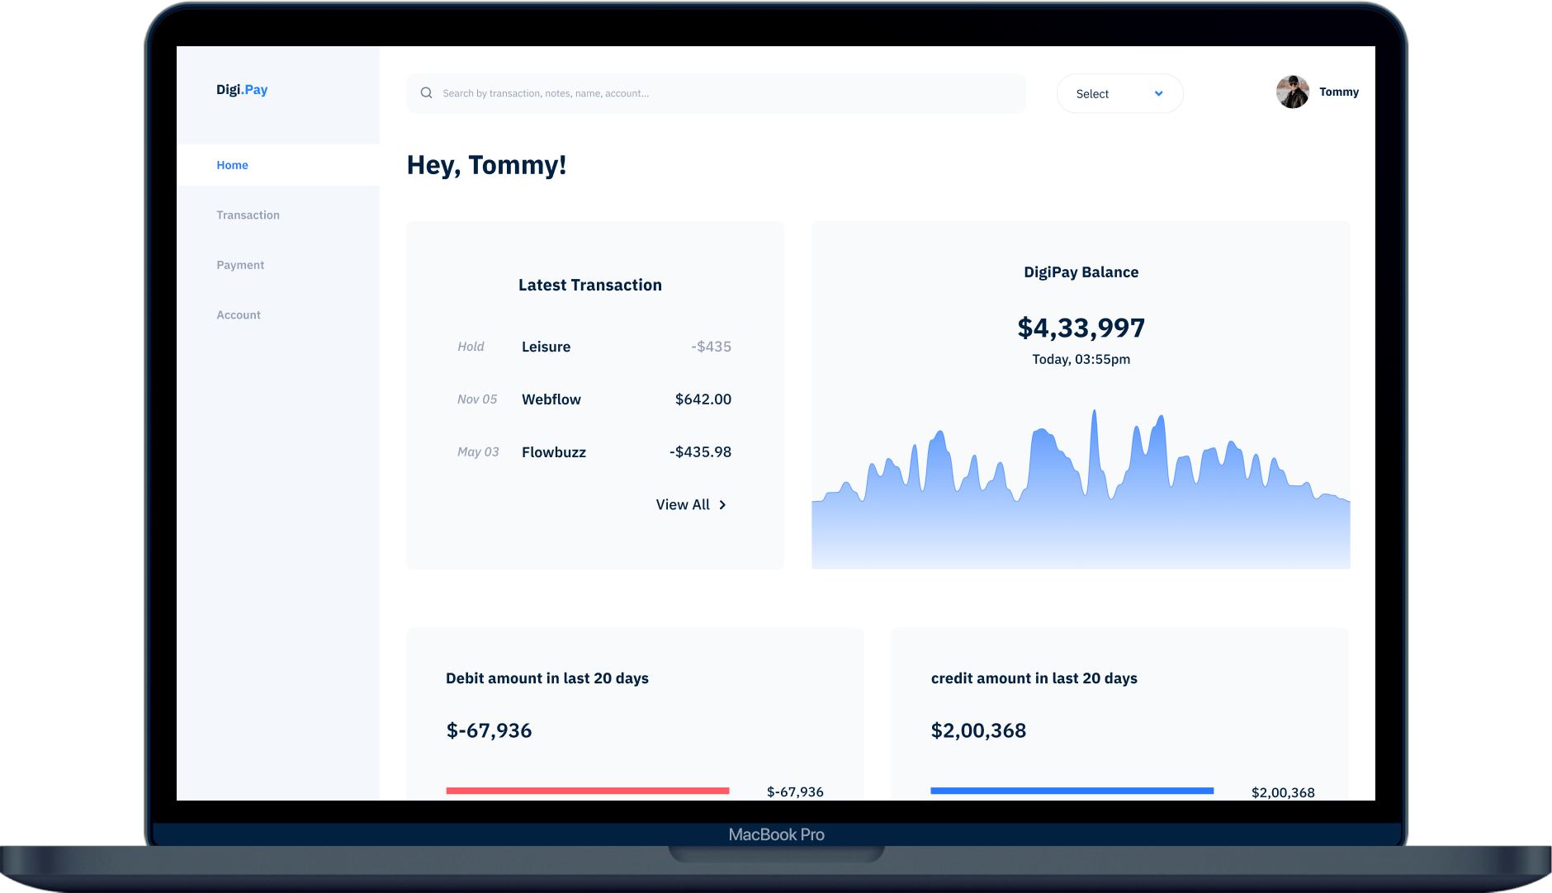This screenshot has width=1552, height=893.
Task: Click Tommy's profile avatar picture
Action: [1292, 92]
